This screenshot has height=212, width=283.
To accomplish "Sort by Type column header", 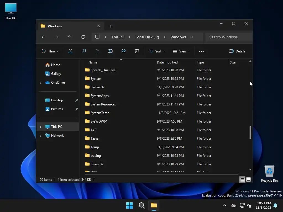I will [x=211, y=62].
